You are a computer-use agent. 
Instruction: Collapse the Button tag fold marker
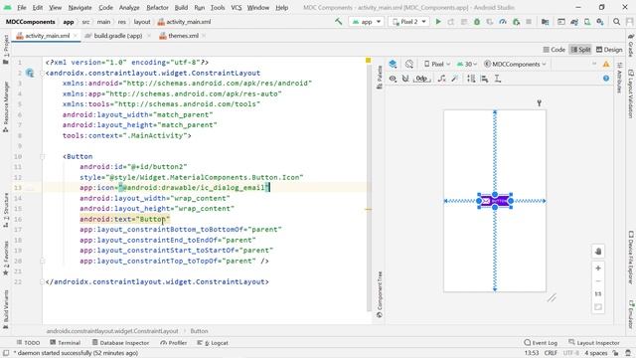click(43, 157)
